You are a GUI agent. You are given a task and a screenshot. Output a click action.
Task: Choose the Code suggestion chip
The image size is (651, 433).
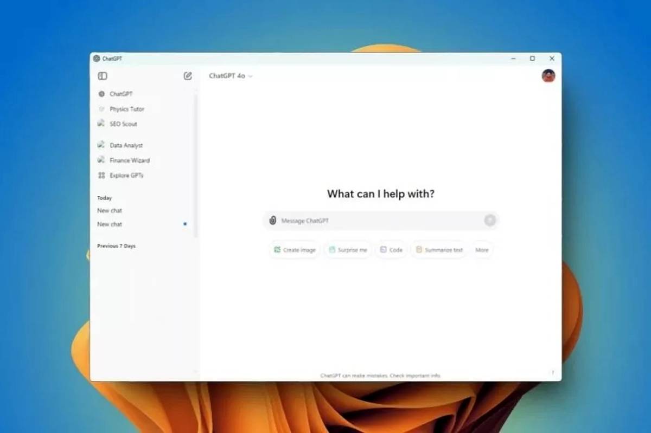391,250
